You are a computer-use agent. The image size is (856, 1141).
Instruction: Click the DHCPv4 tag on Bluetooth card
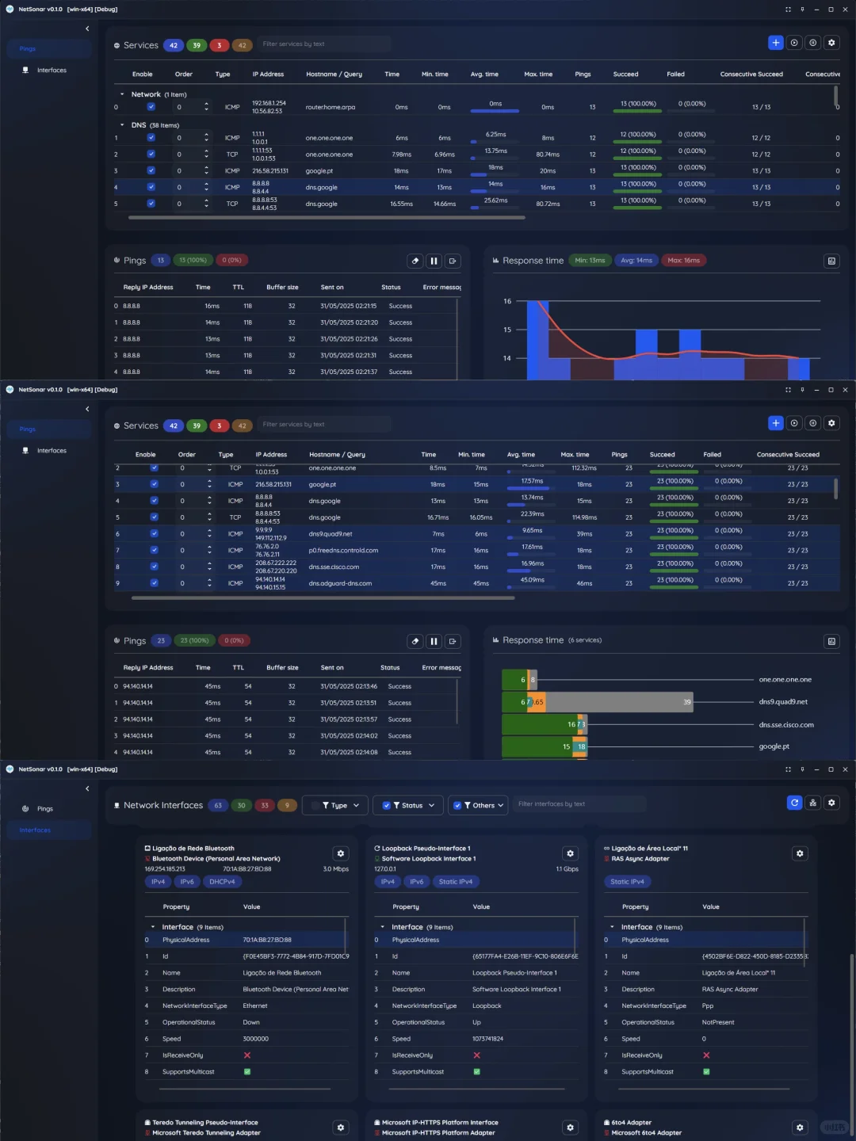click(x=222, y=882)
